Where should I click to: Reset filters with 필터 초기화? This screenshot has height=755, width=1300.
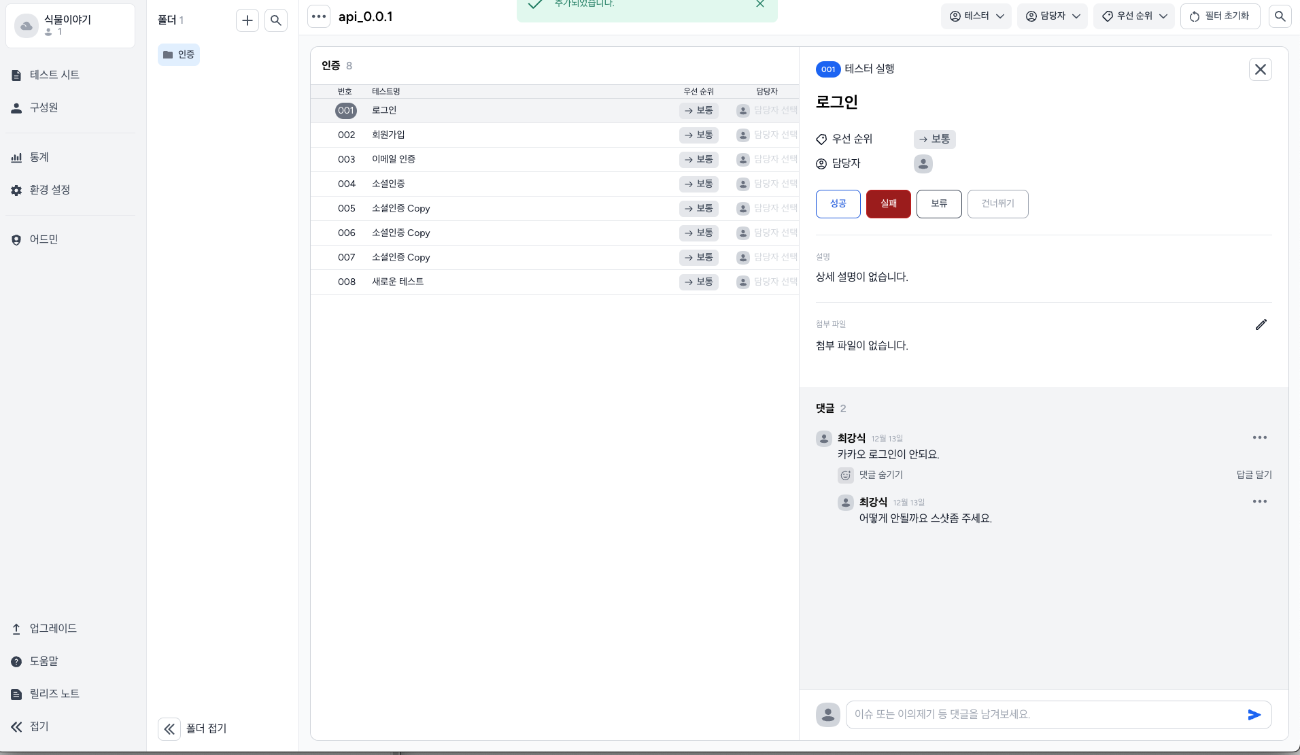pyautogui.click(x=1220, y=16)
